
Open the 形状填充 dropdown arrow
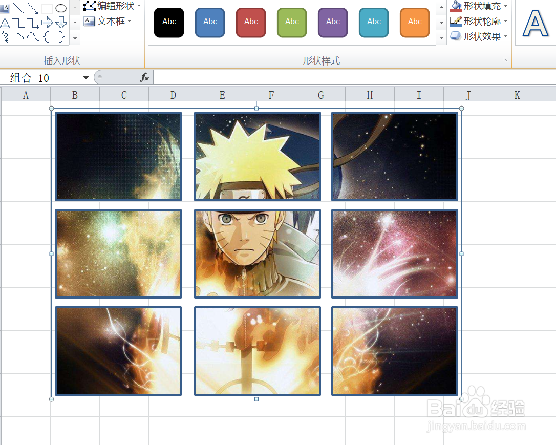(x=506, y=6)
